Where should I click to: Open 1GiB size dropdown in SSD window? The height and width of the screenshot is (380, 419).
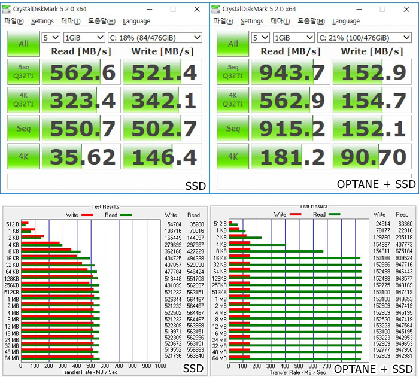point(84,38)
